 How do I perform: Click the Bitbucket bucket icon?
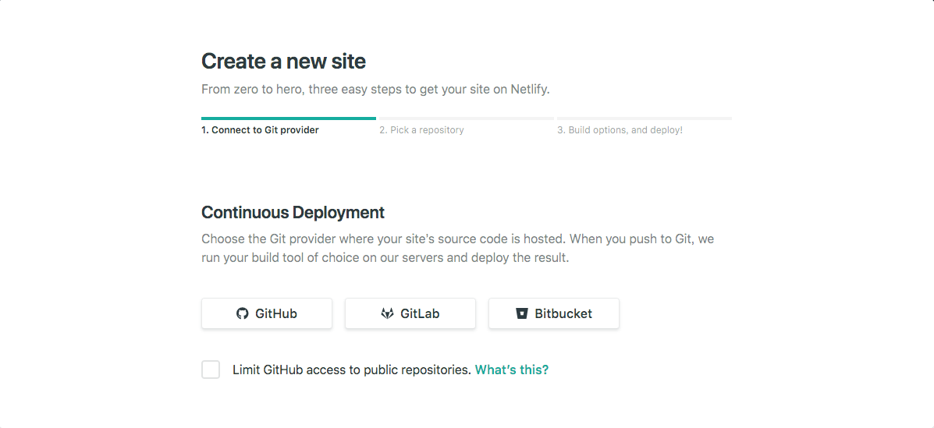[522, 313]
